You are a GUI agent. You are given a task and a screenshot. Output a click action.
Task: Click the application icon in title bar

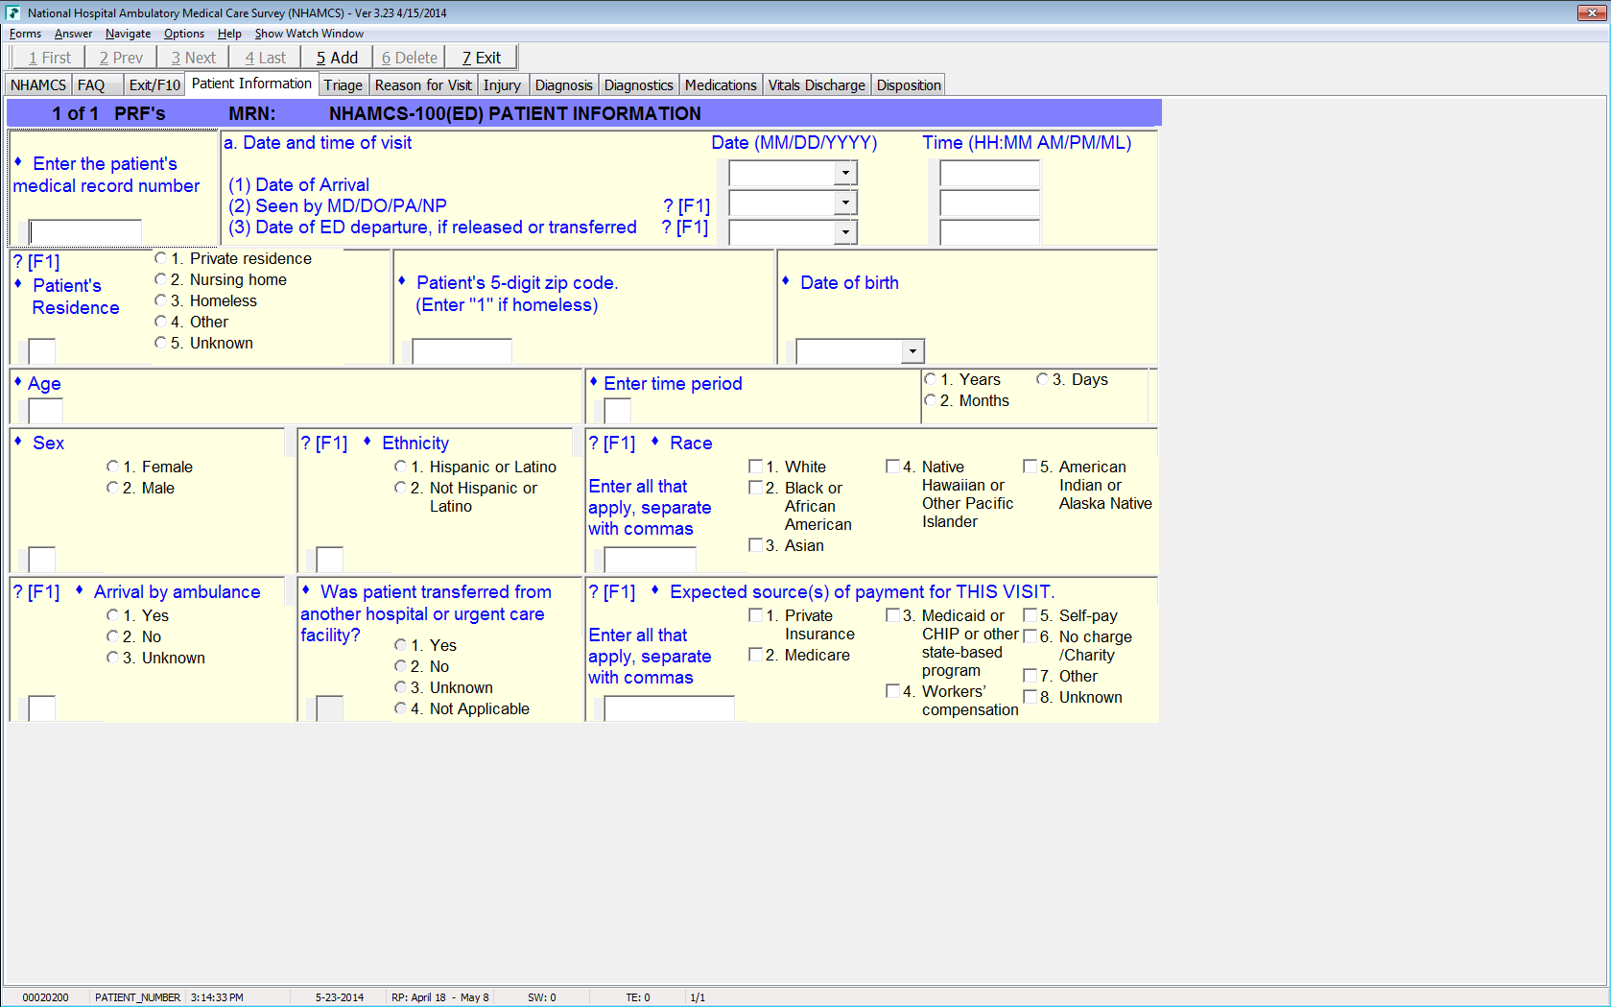12,12
